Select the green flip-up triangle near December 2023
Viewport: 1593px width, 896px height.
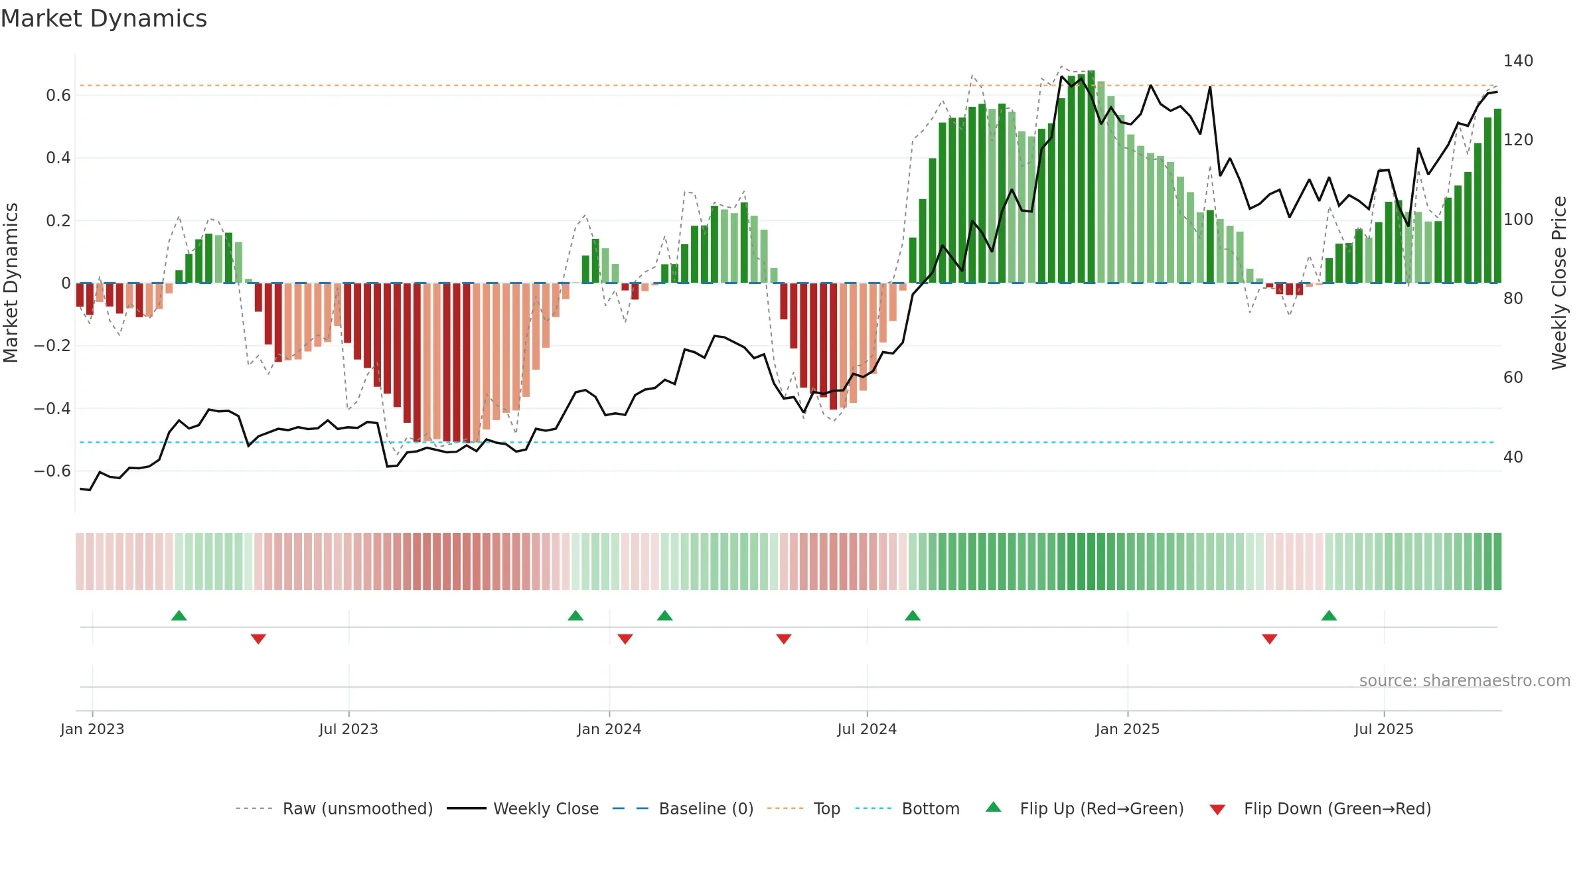(575, 615)
